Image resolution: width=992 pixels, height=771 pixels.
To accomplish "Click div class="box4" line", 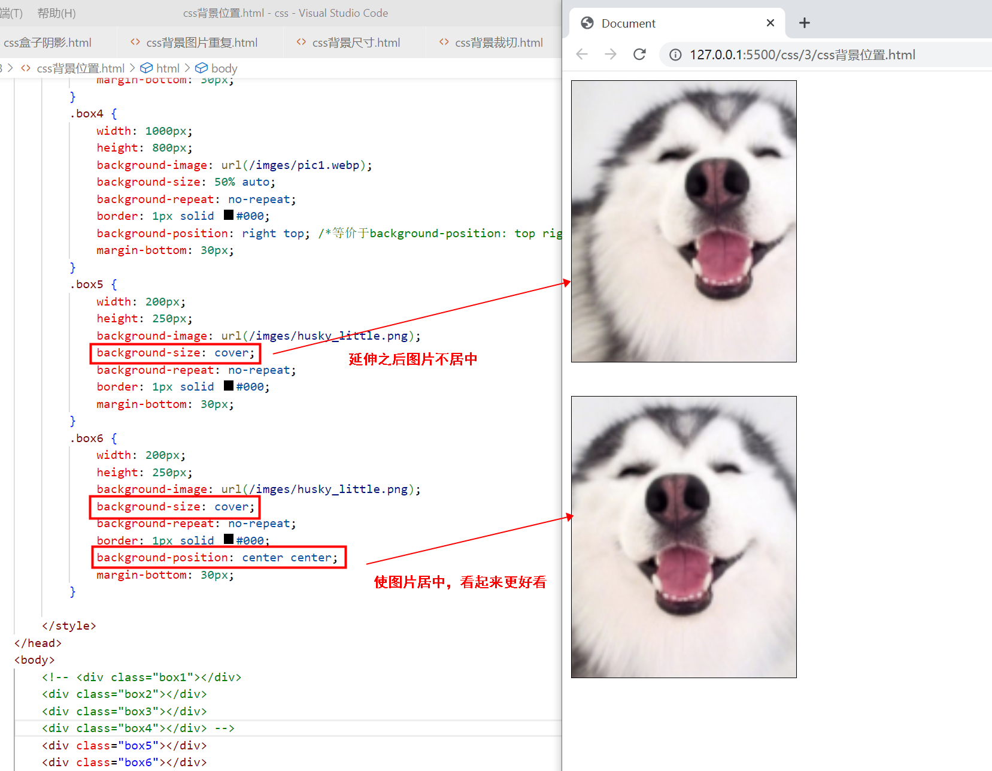I will click(x=138, y=728).
